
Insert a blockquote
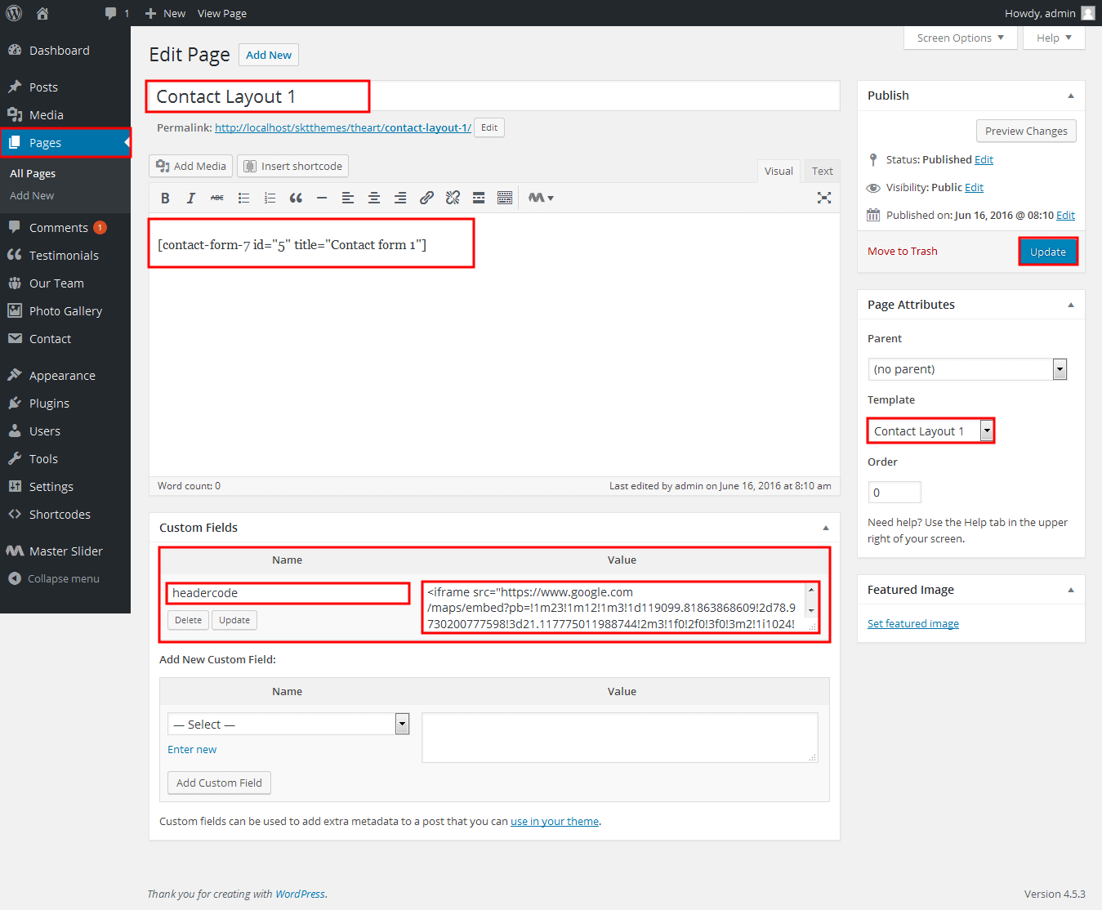click(296, 198)
